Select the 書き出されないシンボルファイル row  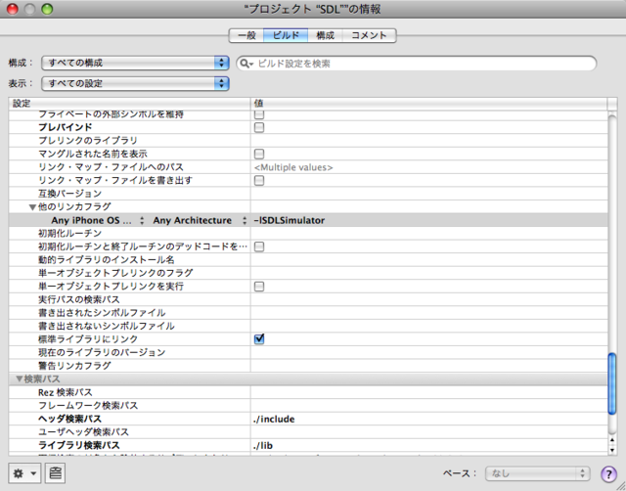308,326
